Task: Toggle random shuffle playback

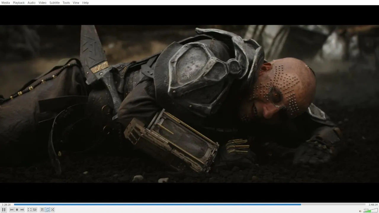Action: coord(52,210)
